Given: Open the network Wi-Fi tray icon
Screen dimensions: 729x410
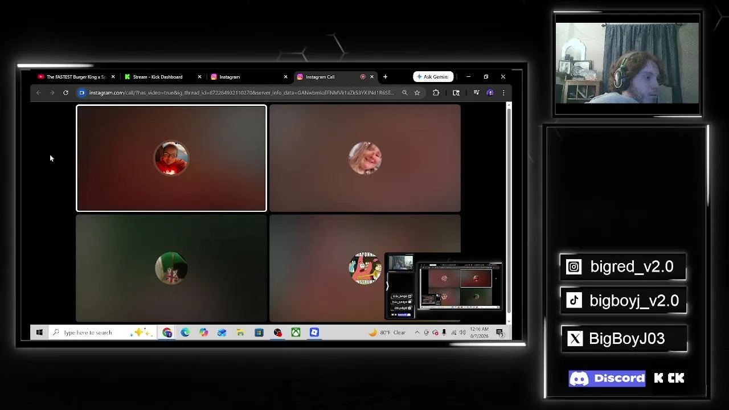Looking at the screenshot, I should click(454, 333).
